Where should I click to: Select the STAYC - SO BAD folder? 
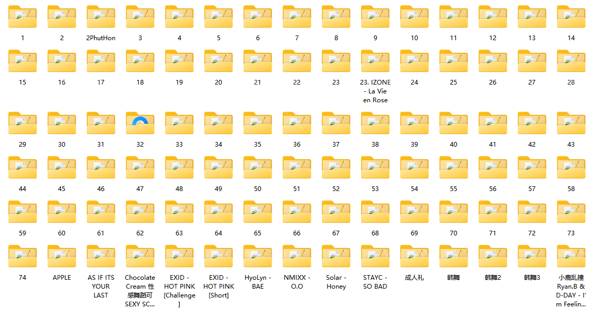tap(375, 257)
